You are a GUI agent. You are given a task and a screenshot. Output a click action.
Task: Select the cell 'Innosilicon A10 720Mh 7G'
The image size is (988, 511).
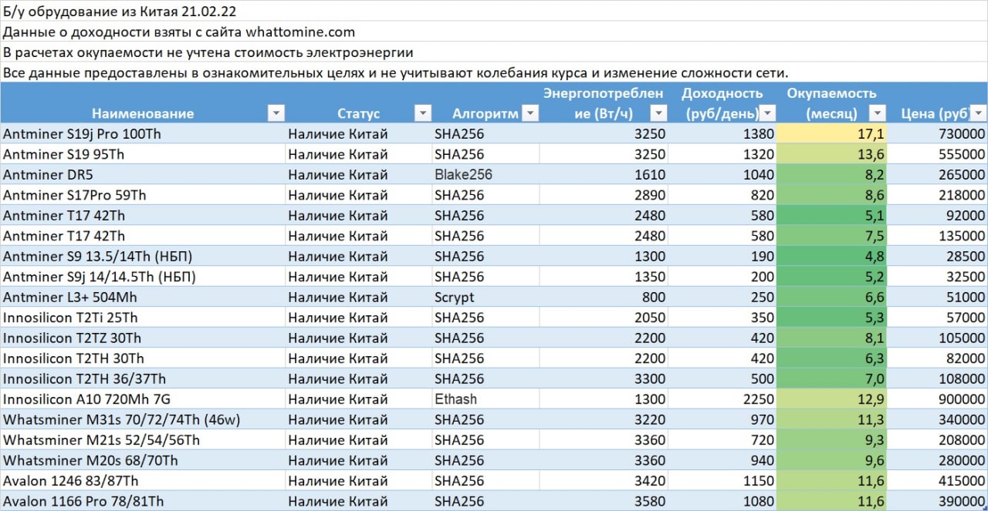pyautogui.click(x=143, y=399)
